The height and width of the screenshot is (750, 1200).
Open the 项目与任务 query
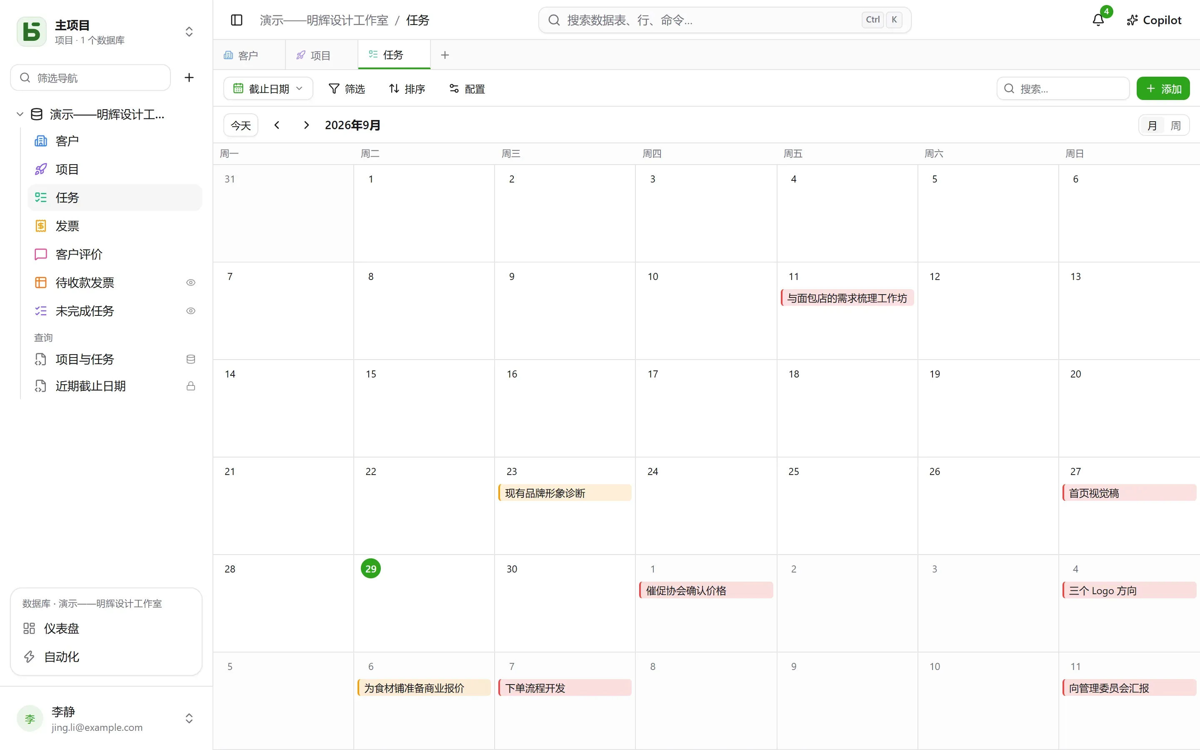tap(115, 359)
